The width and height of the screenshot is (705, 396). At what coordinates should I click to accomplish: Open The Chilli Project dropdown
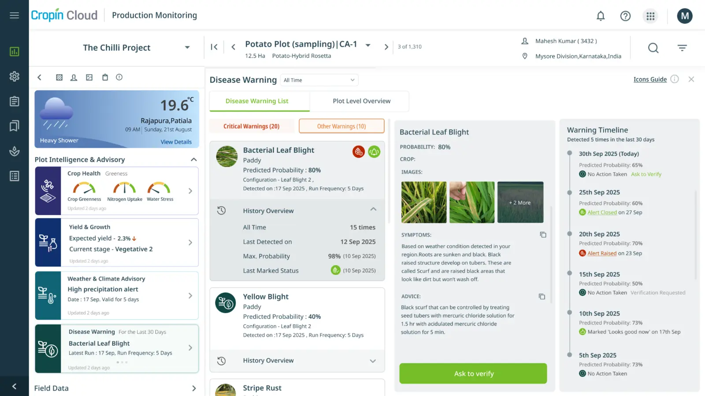[x=187, y=48]
